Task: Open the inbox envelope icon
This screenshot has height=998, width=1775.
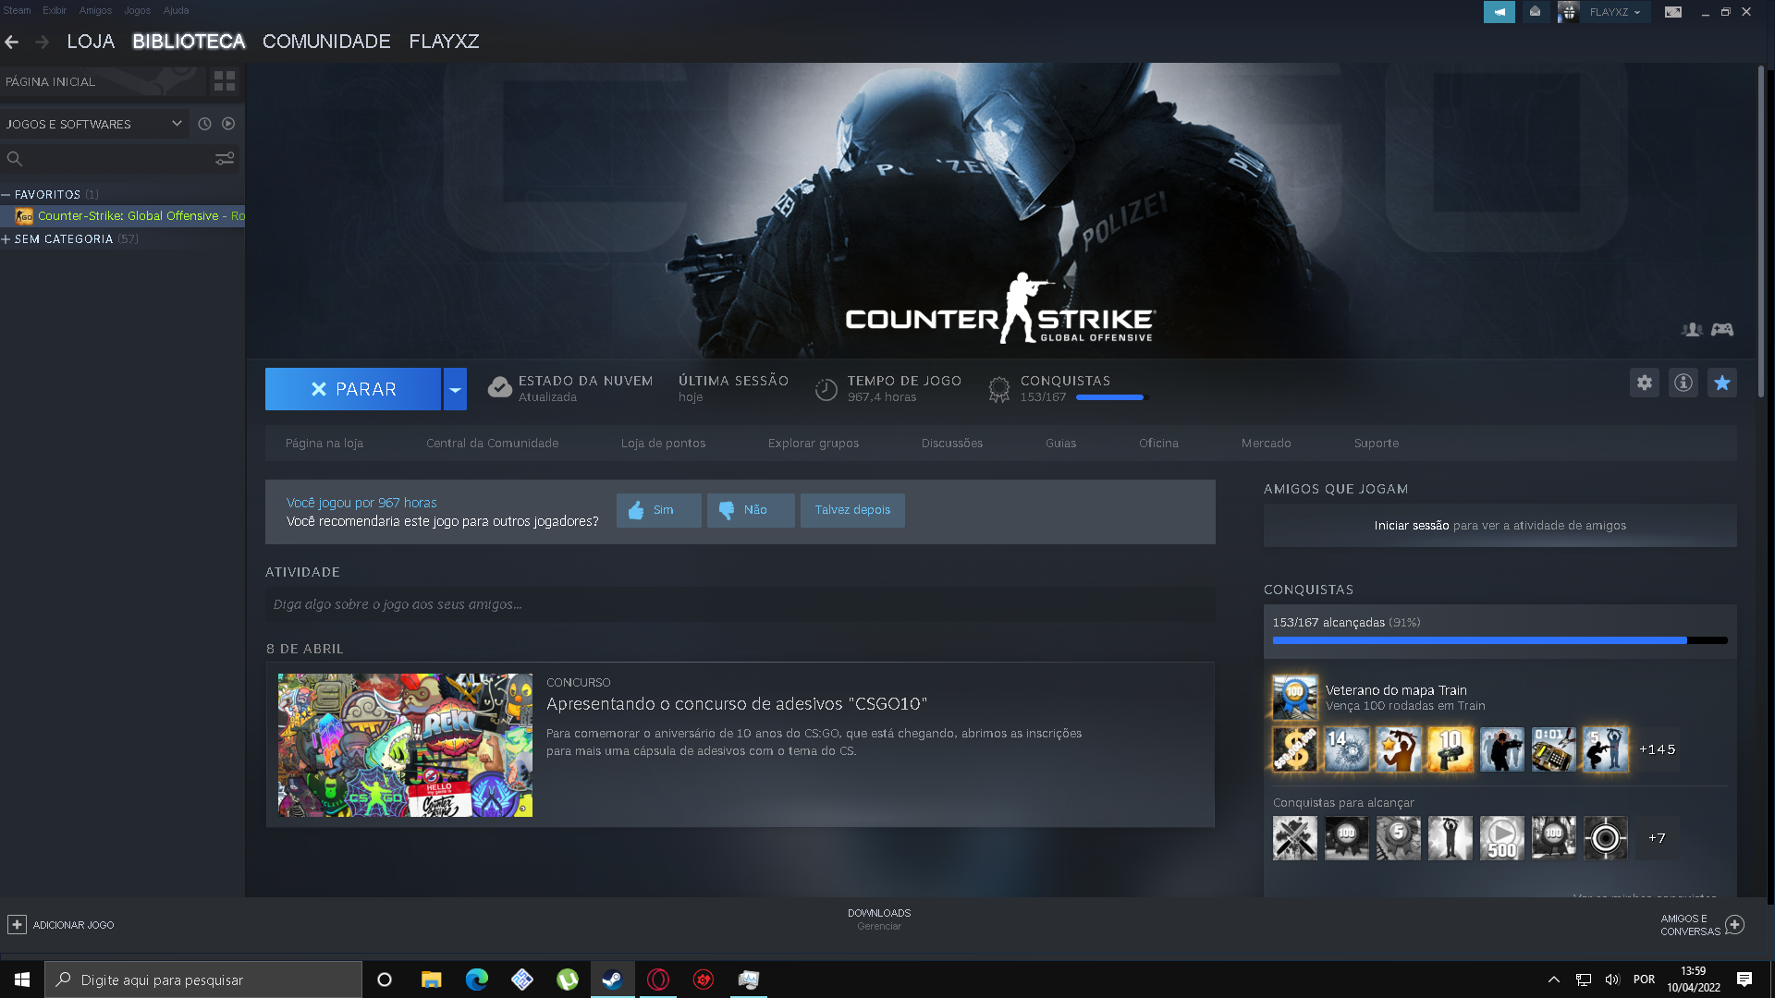Action: pyautogui.click(x=1536, y=12)
